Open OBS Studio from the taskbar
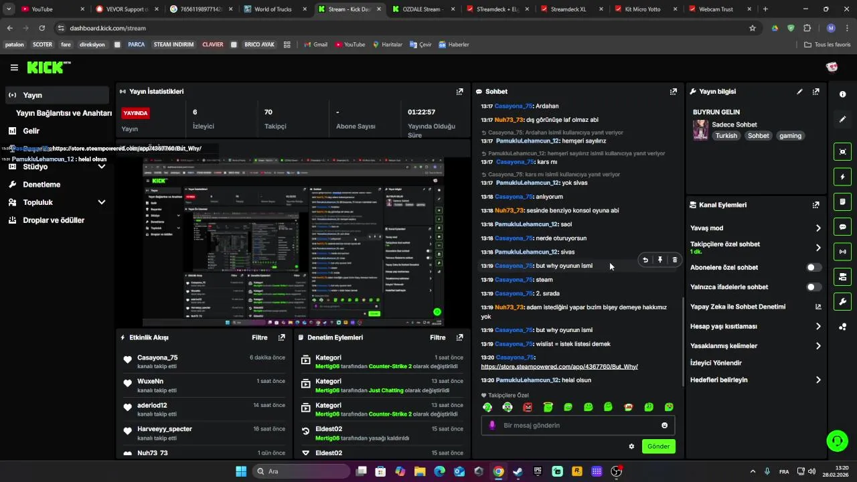 (x=617, y=472)
